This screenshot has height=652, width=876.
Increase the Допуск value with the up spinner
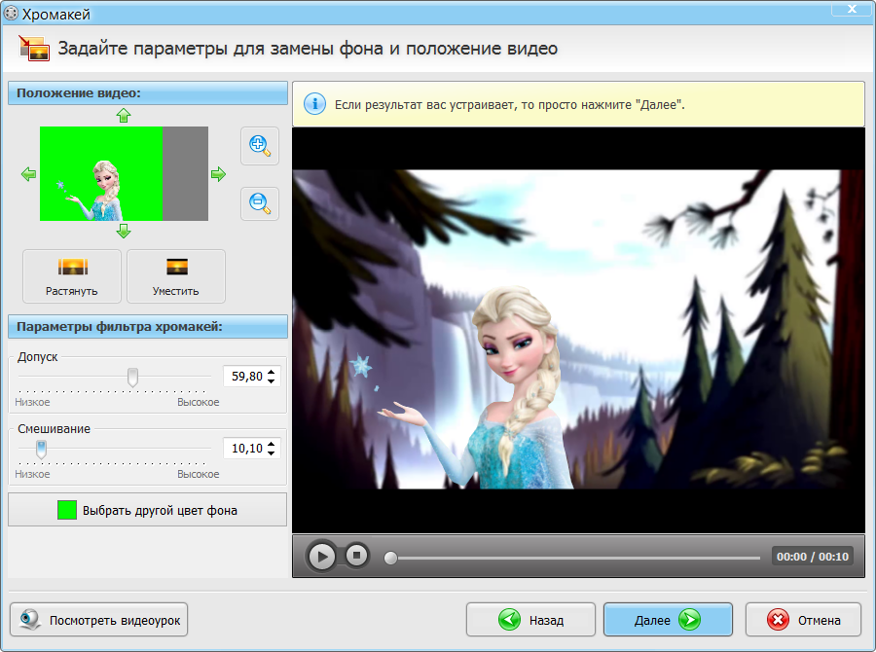click(271, 372)
